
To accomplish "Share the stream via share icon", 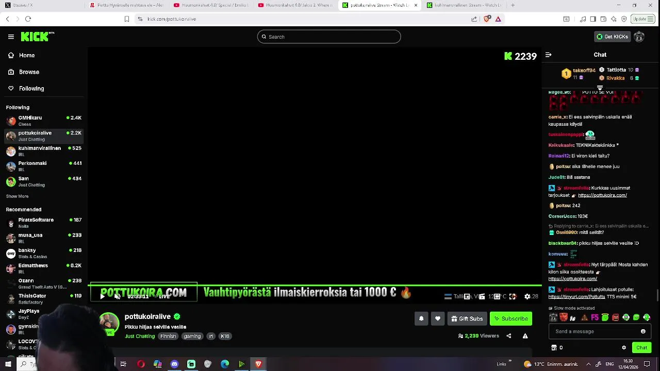I will [x=509, y=336].
